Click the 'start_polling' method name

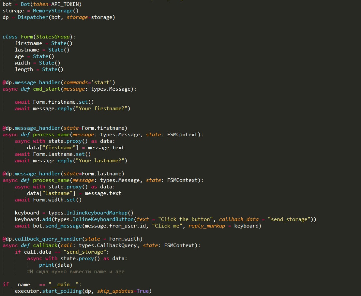pos(62,291)
